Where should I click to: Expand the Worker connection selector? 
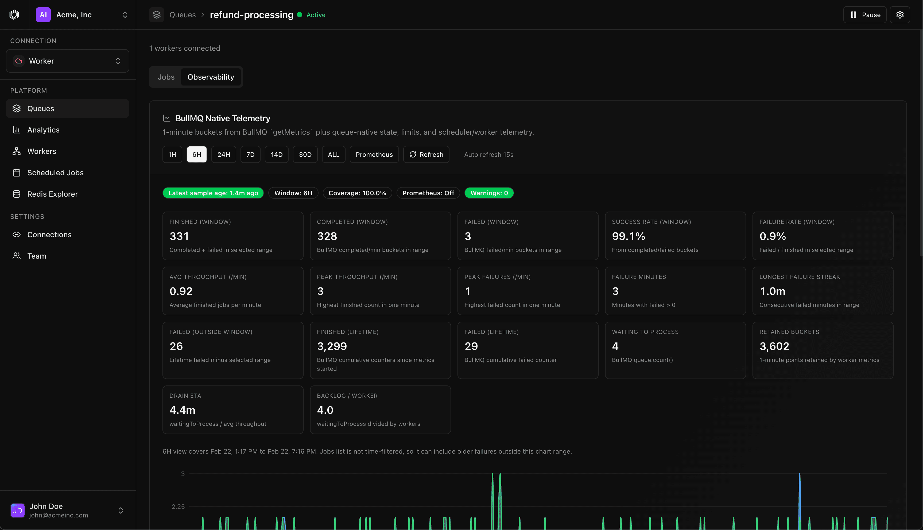[67, 61]
